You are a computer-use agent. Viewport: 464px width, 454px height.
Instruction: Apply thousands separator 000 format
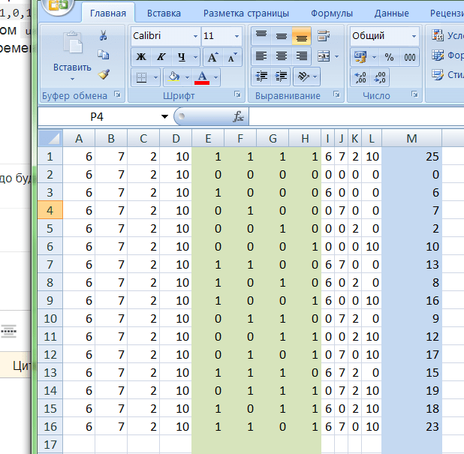pos(409,57)
